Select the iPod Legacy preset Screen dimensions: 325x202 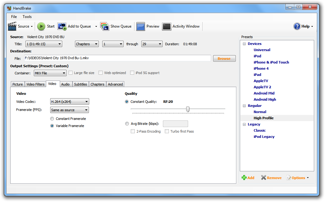[264, 137]
